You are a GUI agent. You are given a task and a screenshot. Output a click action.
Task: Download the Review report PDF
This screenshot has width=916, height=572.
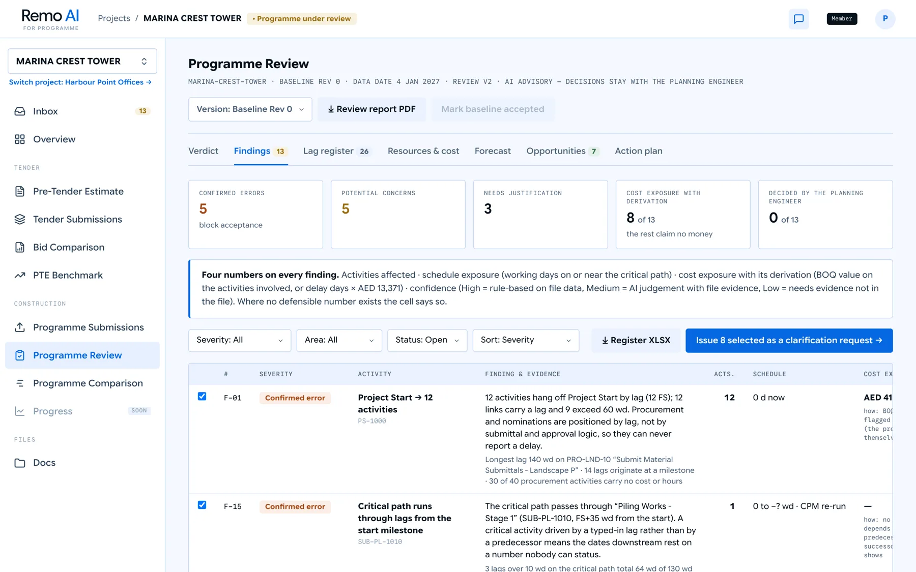pos(371,109)
